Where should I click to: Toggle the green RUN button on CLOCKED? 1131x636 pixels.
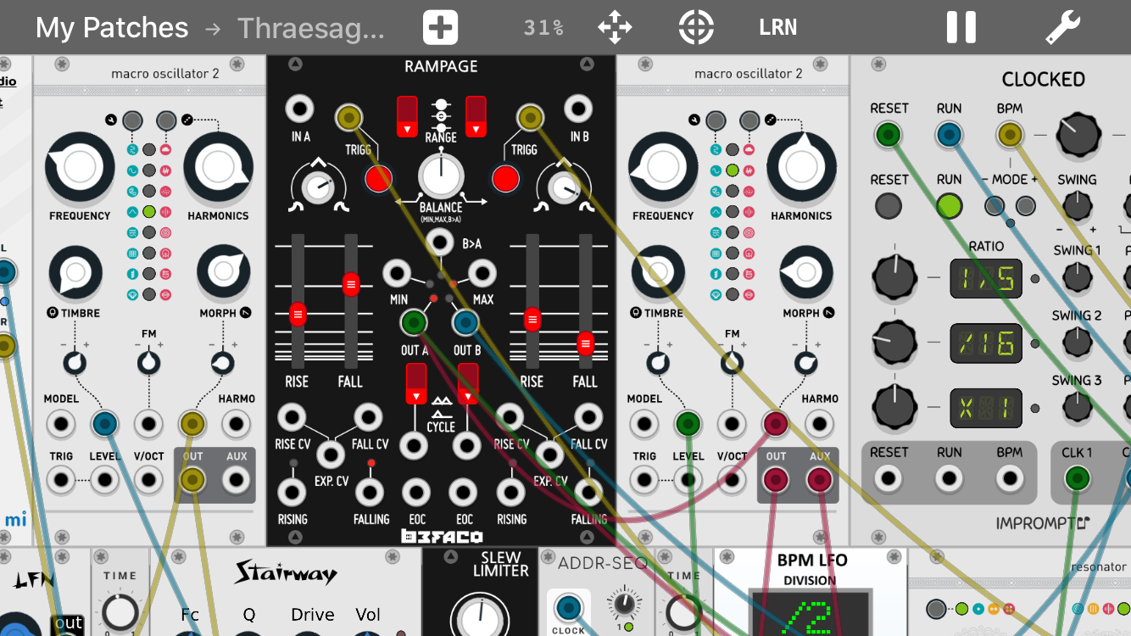949,205
